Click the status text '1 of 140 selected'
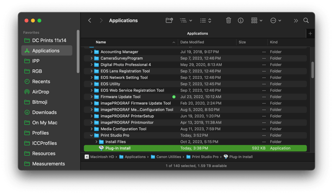The height and width of the screenshot is (194, 333). point(180,166)
